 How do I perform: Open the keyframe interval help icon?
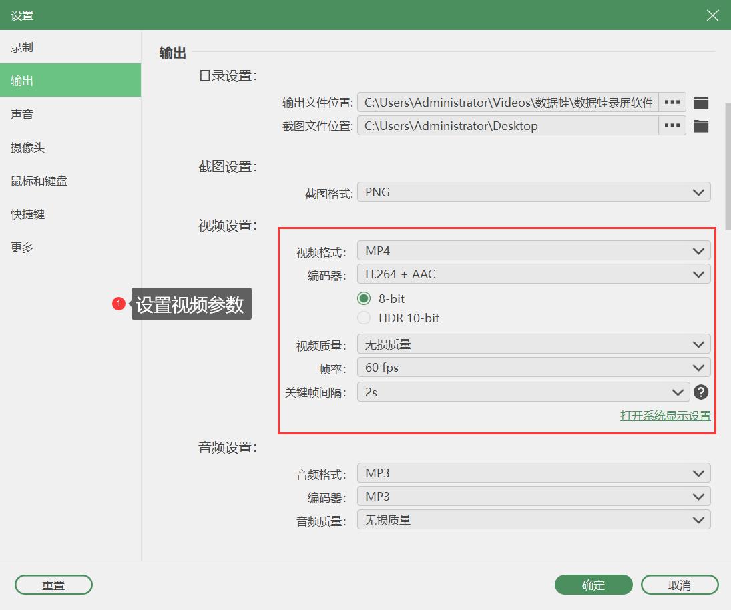pyautogui.click(x=701, y=392)
